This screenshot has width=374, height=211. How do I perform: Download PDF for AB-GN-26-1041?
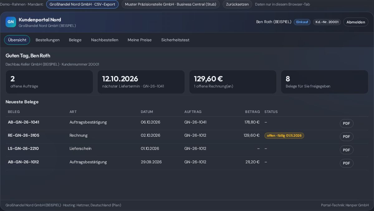346,123
